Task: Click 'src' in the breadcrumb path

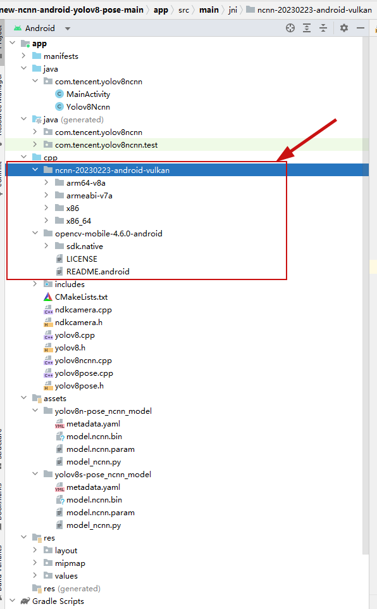Action: 184,10
